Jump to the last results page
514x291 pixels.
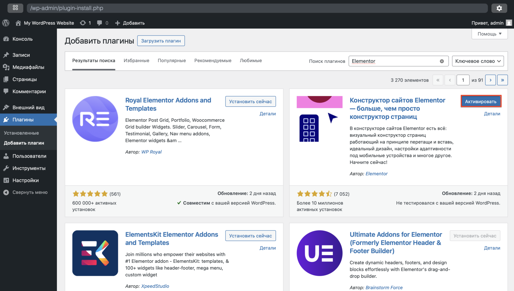coord(502,80)
